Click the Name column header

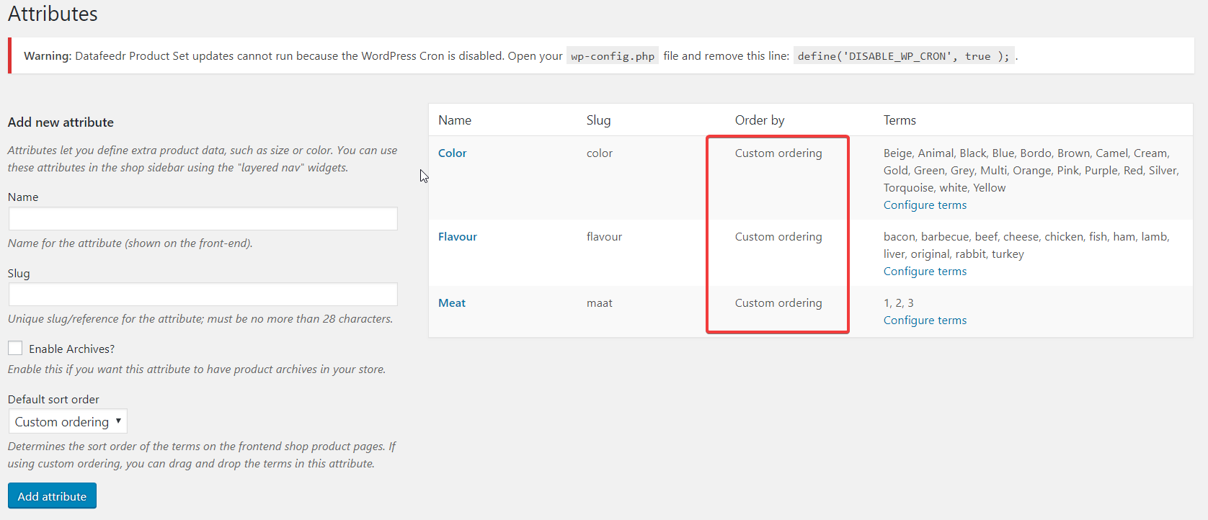point(455,120)
